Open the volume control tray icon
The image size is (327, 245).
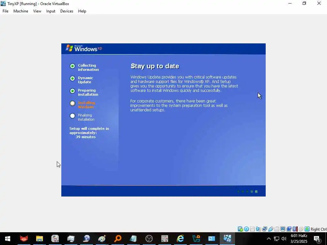[284, 239]
